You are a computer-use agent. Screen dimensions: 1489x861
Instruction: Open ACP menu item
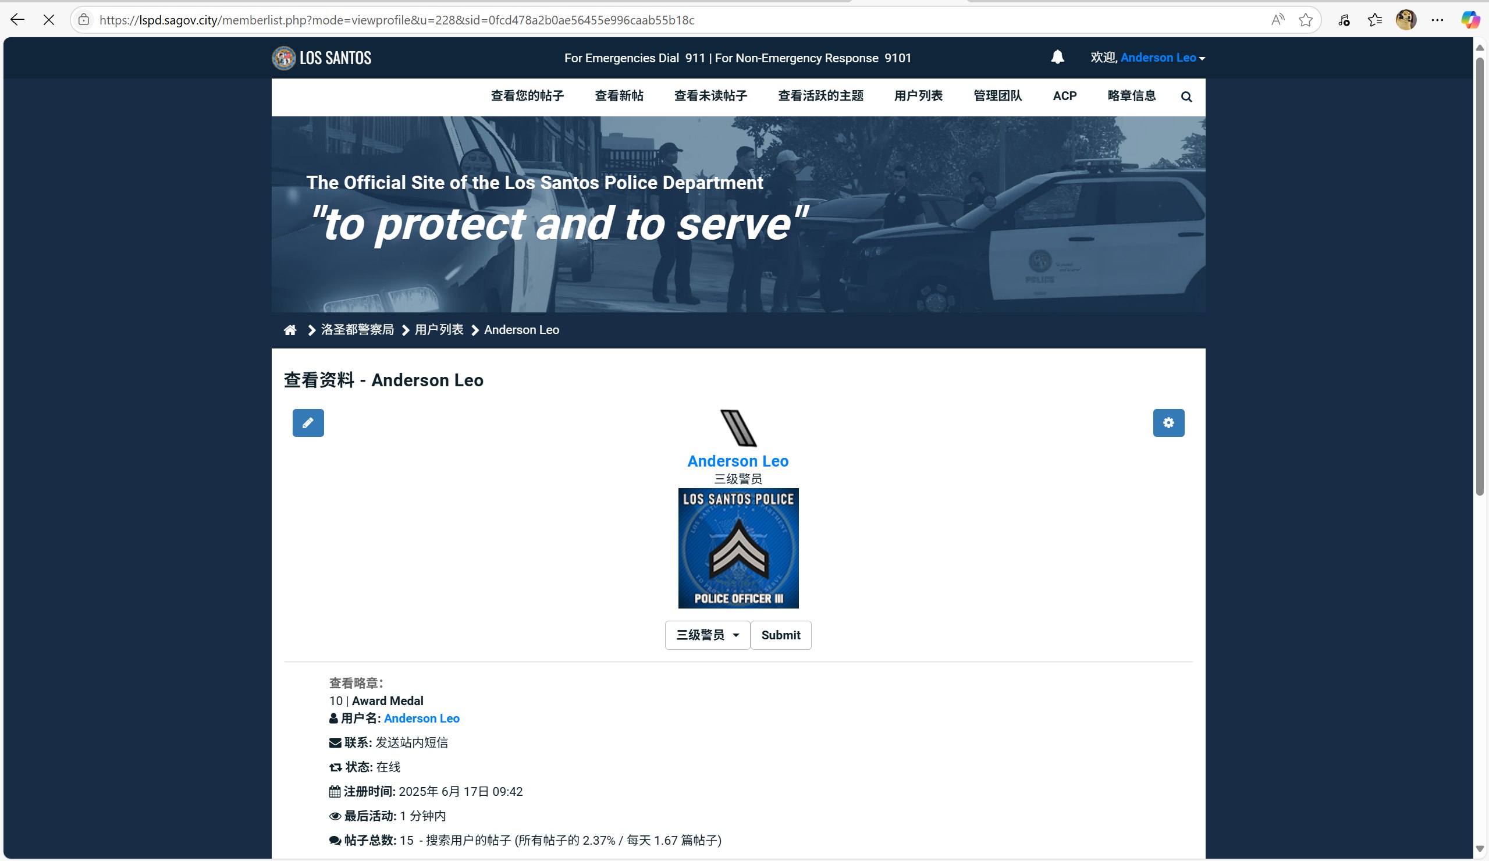1064,96
